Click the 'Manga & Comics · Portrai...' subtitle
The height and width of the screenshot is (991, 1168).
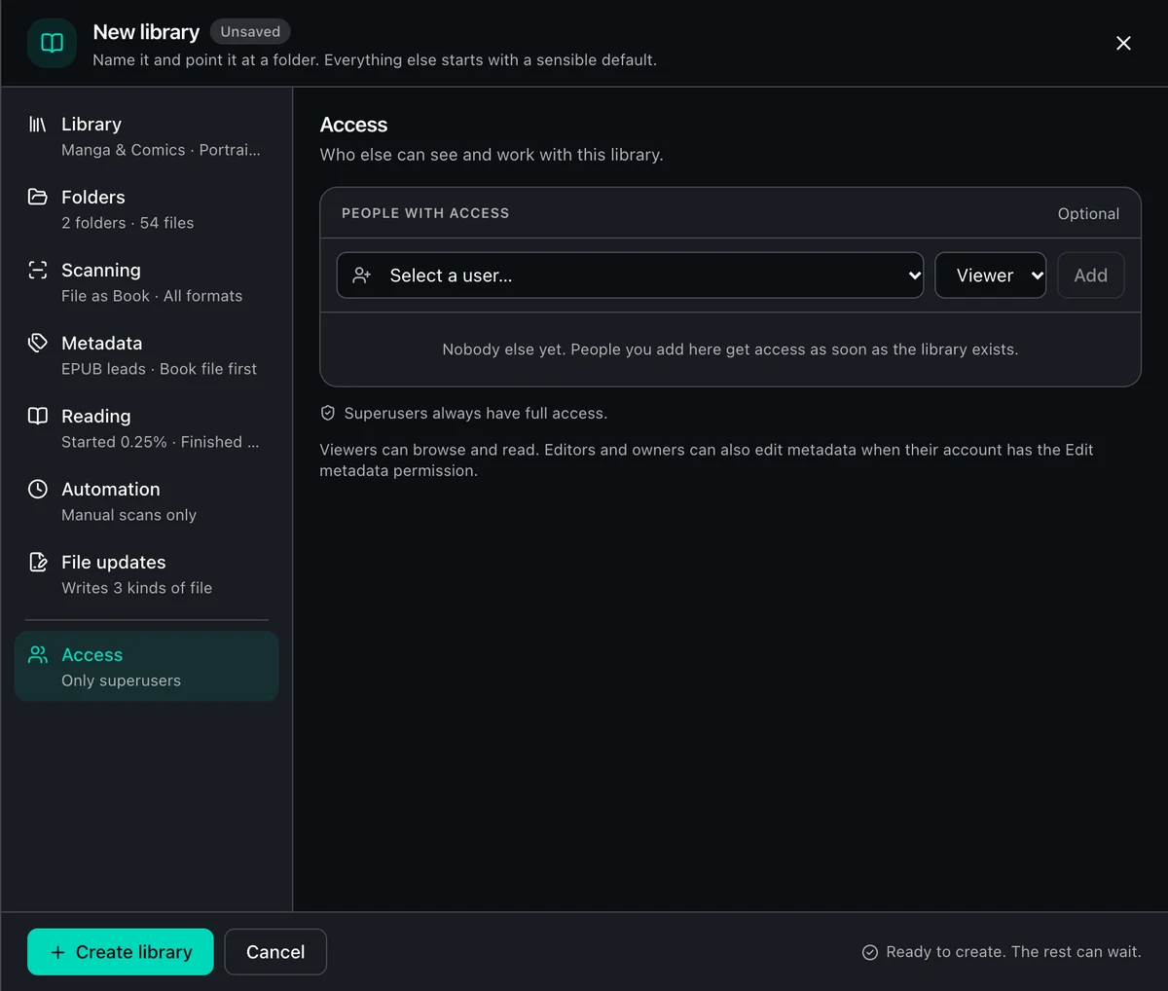[161, 150]
